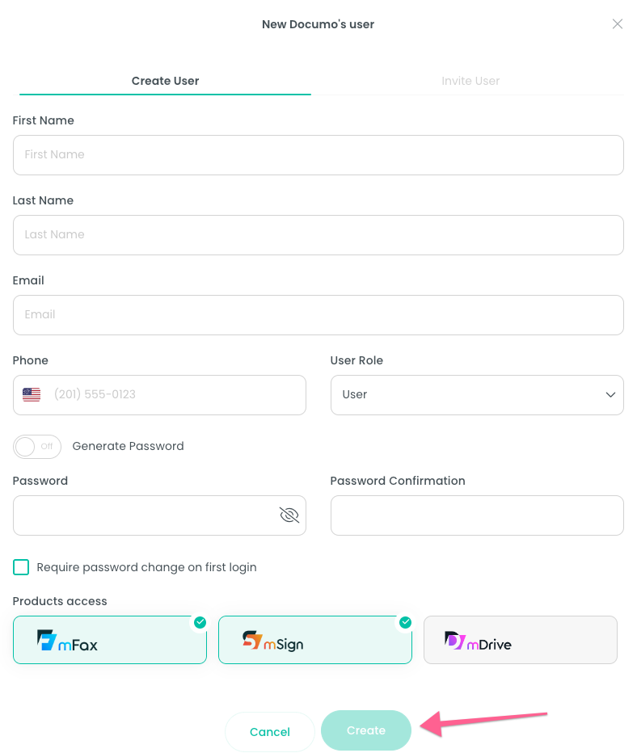
Task: Open the User Role dropdown
Action: [477, 395]
